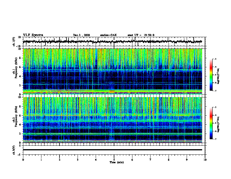The image size is (231, 179).
Task: Click the 'station=GAK' header text
Action: click(x=108, y=35)
